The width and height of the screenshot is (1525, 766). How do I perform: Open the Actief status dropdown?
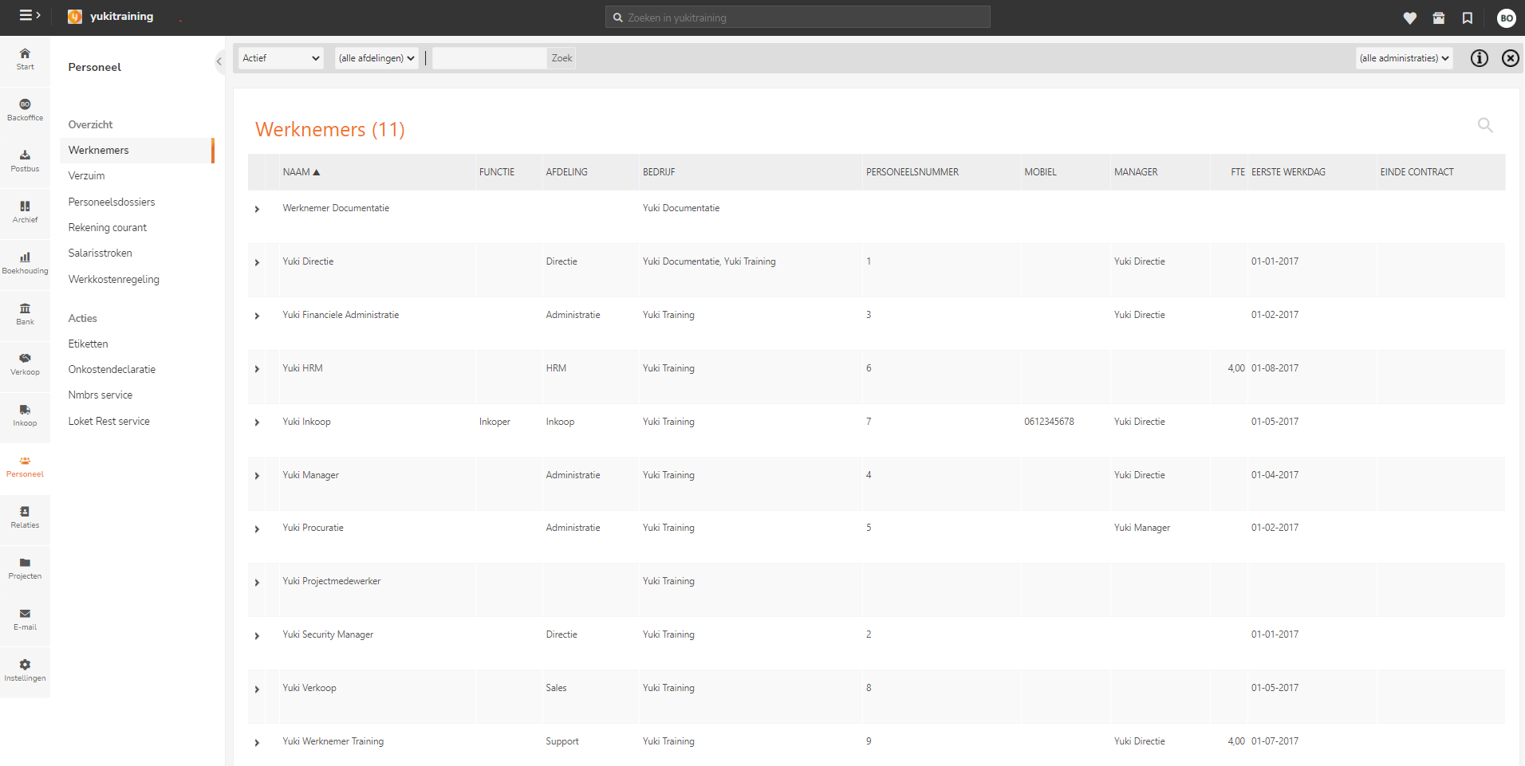pos(281,58)
